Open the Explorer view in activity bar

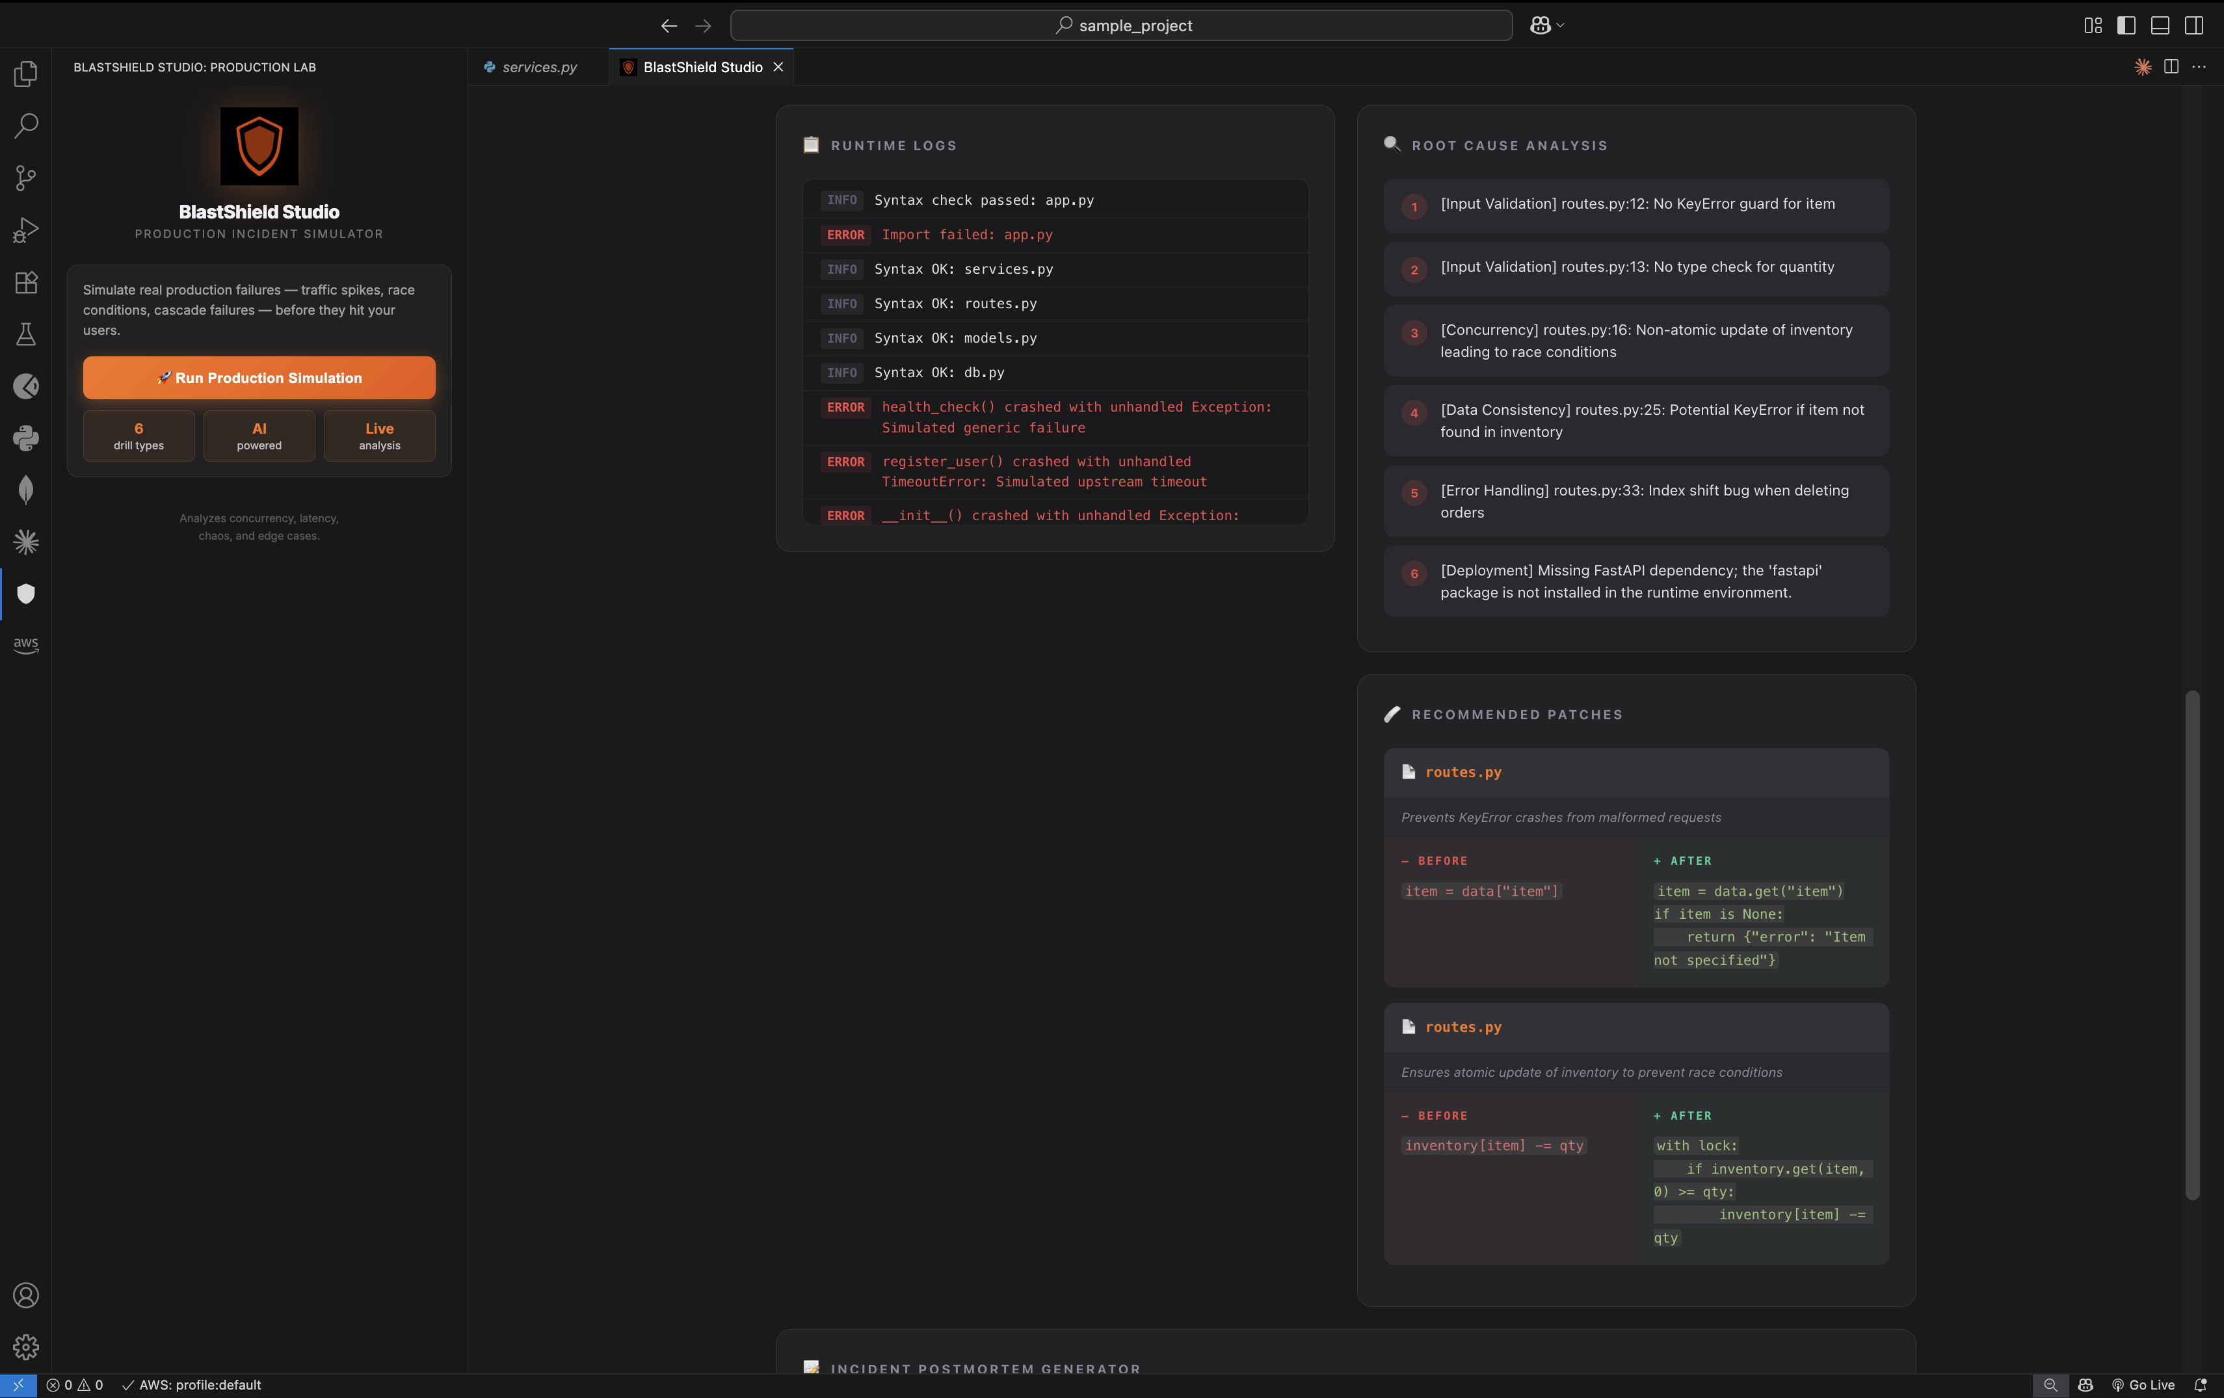[x=26, y=74]
